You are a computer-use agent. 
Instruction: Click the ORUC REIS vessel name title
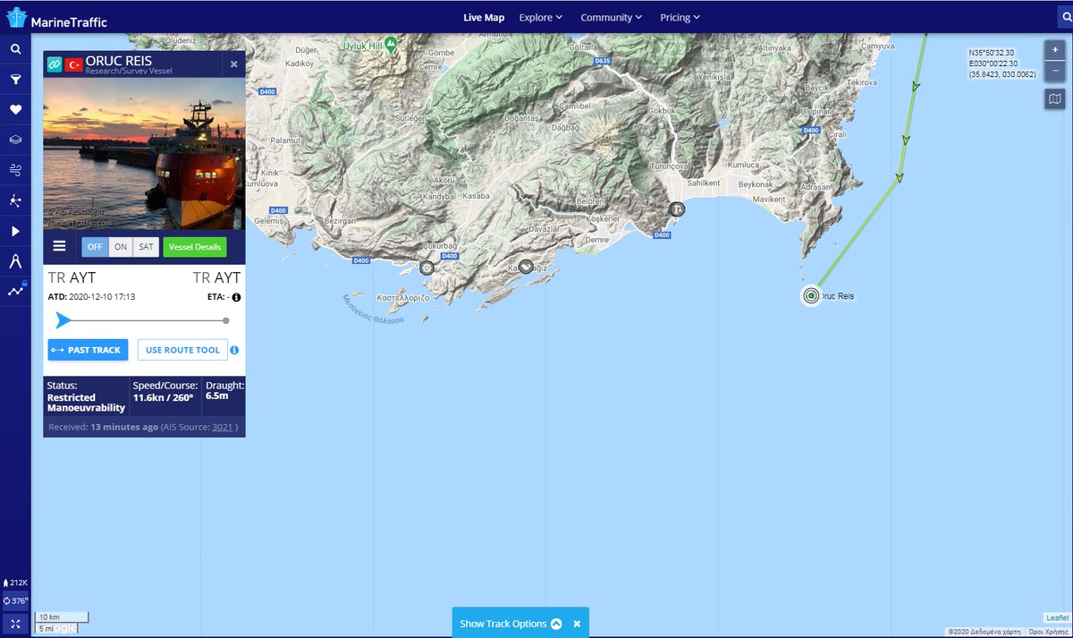[x=119, y=61]
